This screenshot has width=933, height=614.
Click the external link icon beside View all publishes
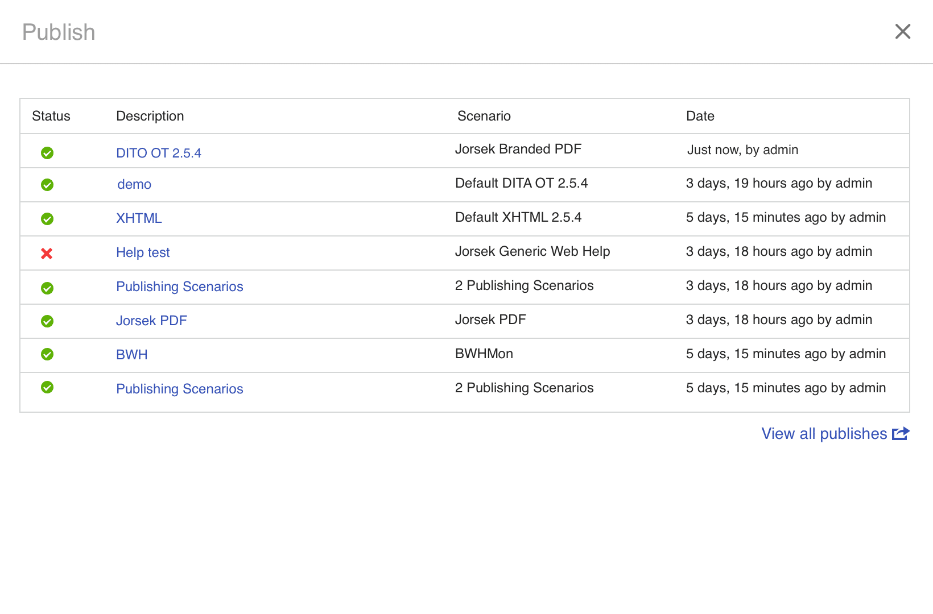point(901,434)
